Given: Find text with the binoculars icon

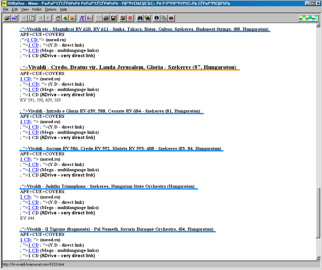Looking at the screenshot, I should click(140, 18).
